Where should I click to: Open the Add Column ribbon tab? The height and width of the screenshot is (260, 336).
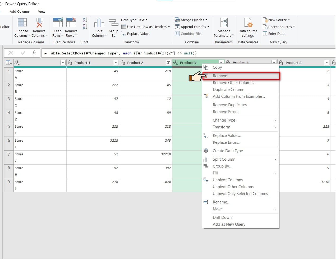pyautogui.click(x=19, y=12)
